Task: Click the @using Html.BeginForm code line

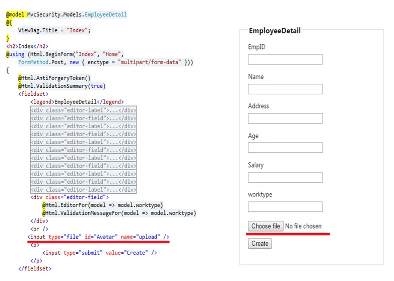Action: (x=65, y=54)
